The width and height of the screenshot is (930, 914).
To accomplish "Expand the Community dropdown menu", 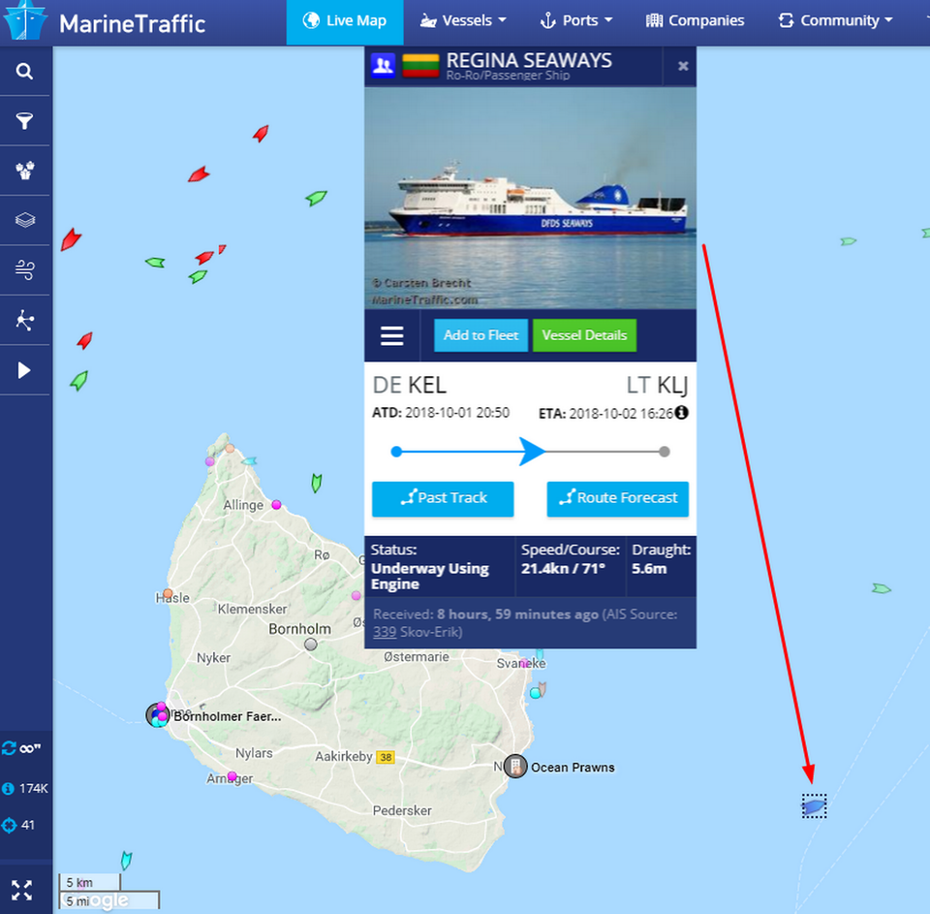I will point(836,20).
